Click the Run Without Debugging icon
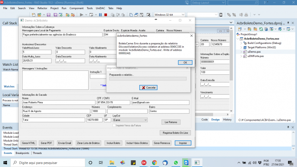This screenshot has width=297, height=167. point(91,15)
